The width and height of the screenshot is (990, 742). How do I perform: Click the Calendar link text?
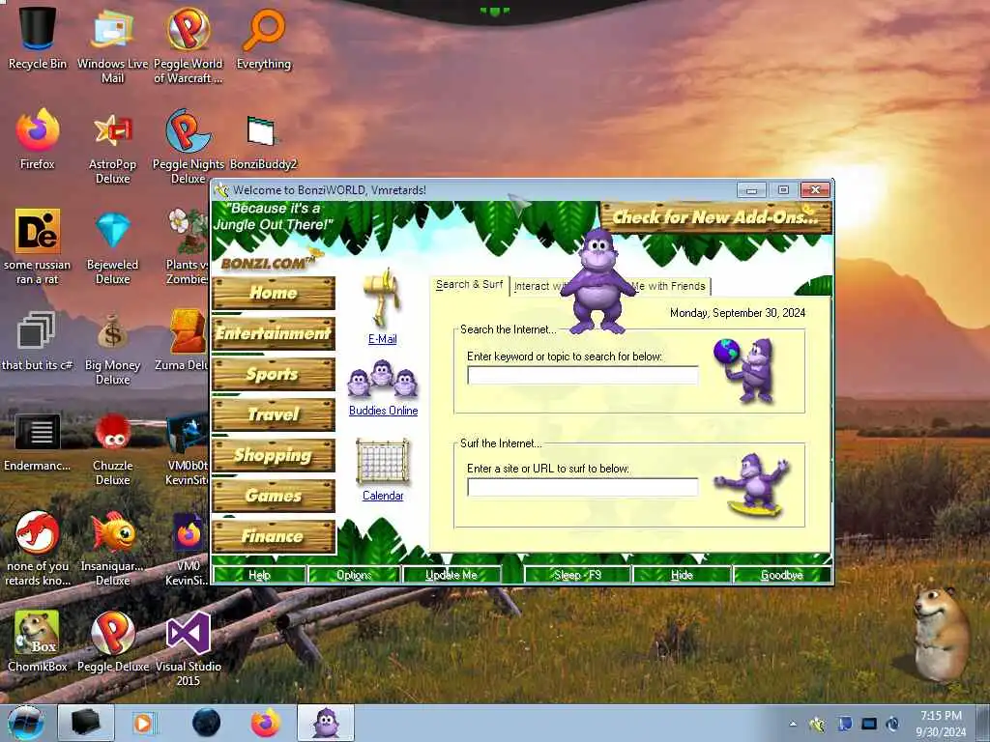(x=383, y=496)
